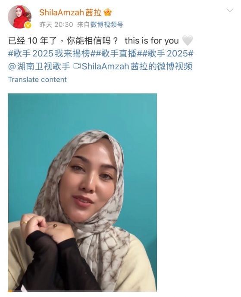The width and height of the screenshot is (241, 297).
Task: Visit the @湖南卫视歌手 mention
Action: tap(39, 66)
